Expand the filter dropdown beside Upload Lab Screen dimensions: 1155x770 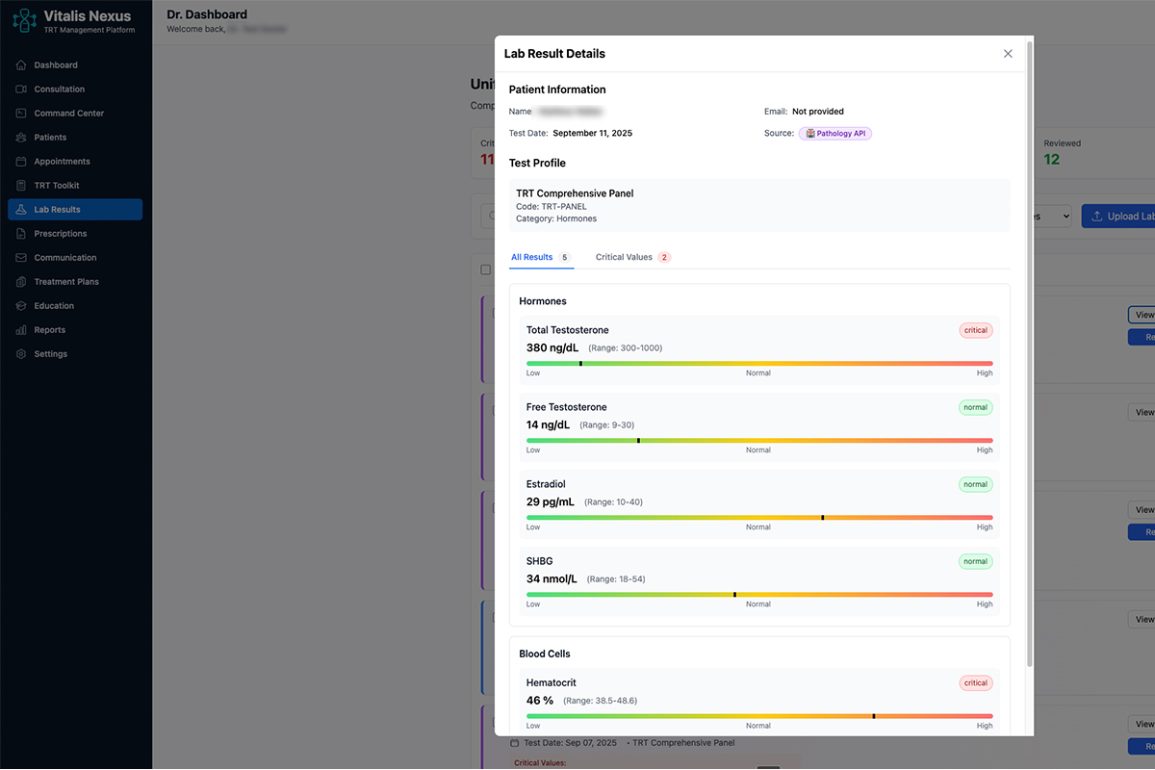pyautogui.click(x=1055, y=216)
